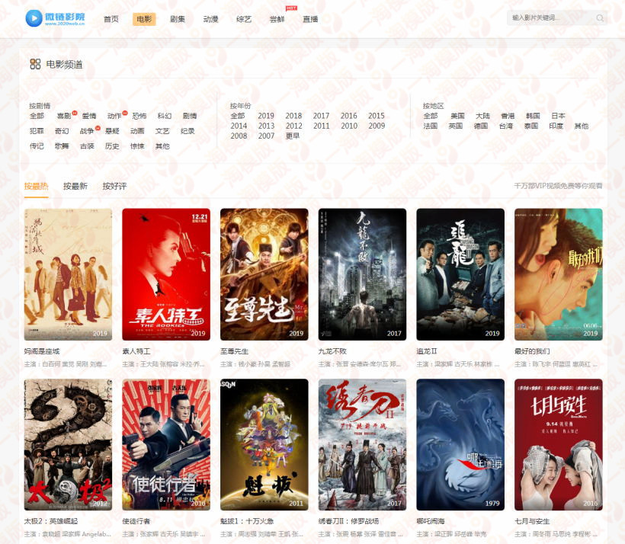625x544 pixels.
Task: Filter by region 英国
Action: pos(456,126)
